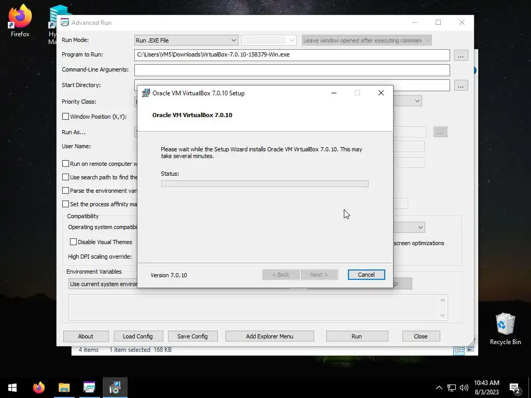
Task: Browse for the Start Directory
Action: [x=460, y=86]
